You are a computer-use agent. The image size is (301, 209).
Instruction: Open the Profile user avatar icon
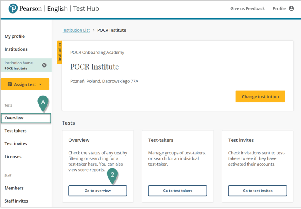(291, 8)
